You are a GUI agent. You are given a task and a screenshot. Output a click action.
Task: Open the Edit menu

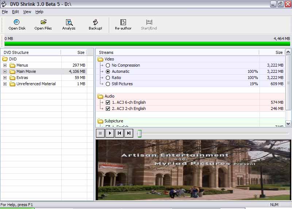click(x=15, y=12)
